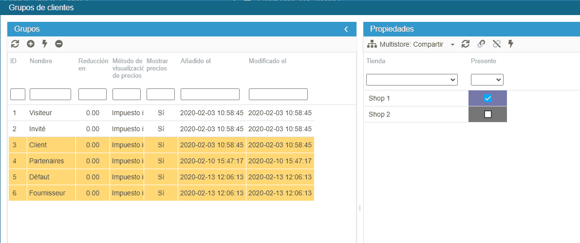Select the Visiteur group row
Image resolution: width=580 pixels, height=243 pixels.
[x=40, y=113]
